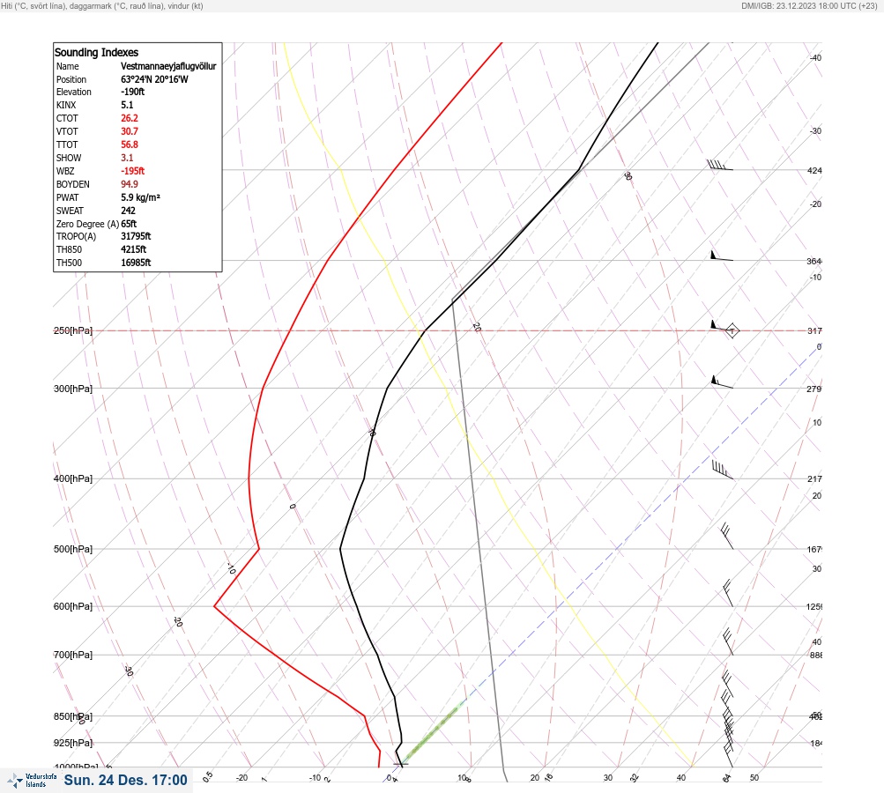
Task: Click the position value 63°24'N 20°16'W
Action: pyautogui.click(x=154, y=79)
